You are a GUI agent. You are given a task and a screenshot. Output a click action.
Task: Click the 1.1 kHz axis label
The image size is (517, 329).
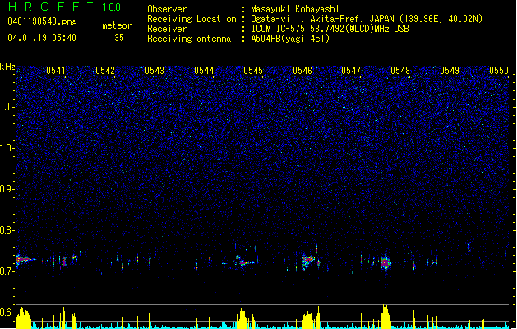(7, 107)
